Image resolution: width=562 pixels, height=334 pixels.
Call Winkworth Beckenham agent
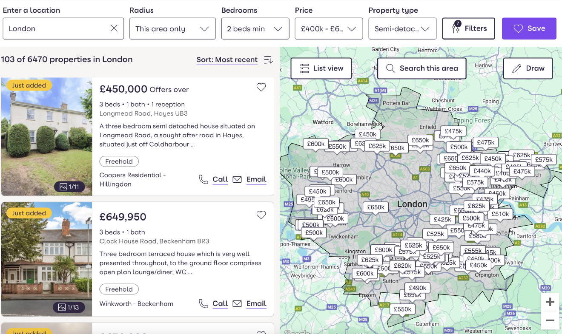click(220, 303)
